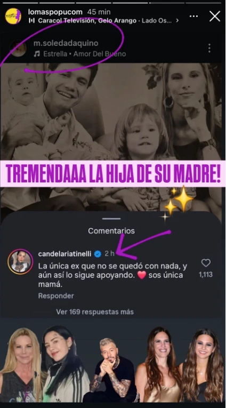Tap the m.soledadaquino profile picture

pyautogui.click(x=18, y=49)
